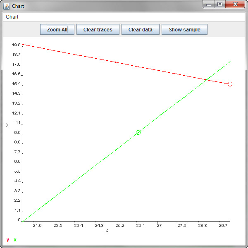Click the 5.5 y-axis tick label
Viewport: 248px width, 248px height.
tap(17, 172)
